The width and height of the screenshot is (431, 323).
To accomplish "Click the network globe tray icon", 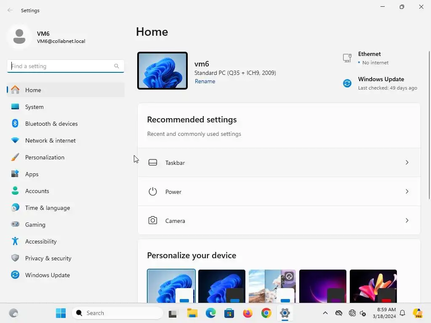I will point(352,313).
